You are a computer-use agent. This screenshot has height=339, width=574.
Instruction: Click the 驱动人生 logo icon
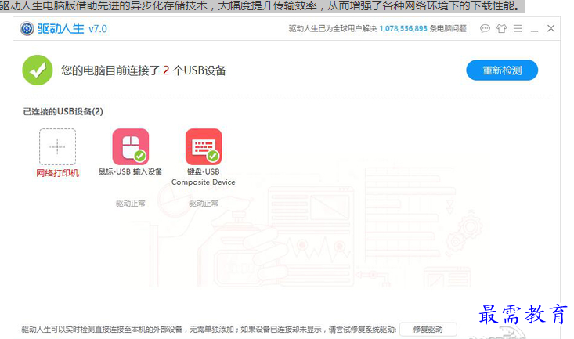coord(27,28)
